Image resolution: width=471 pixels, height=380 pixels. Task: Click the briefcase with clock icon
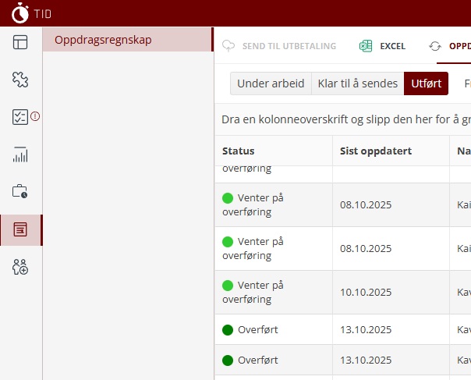(x=20, y=192)
